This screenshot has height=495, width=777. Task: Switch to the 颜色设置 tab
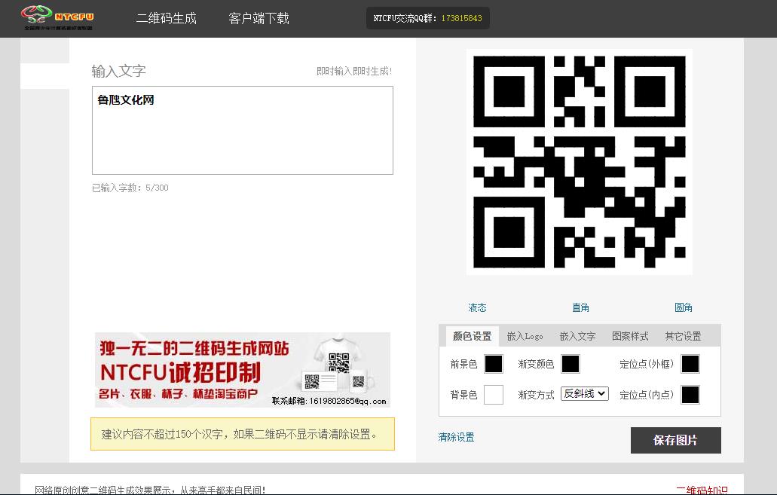point(473,337)
